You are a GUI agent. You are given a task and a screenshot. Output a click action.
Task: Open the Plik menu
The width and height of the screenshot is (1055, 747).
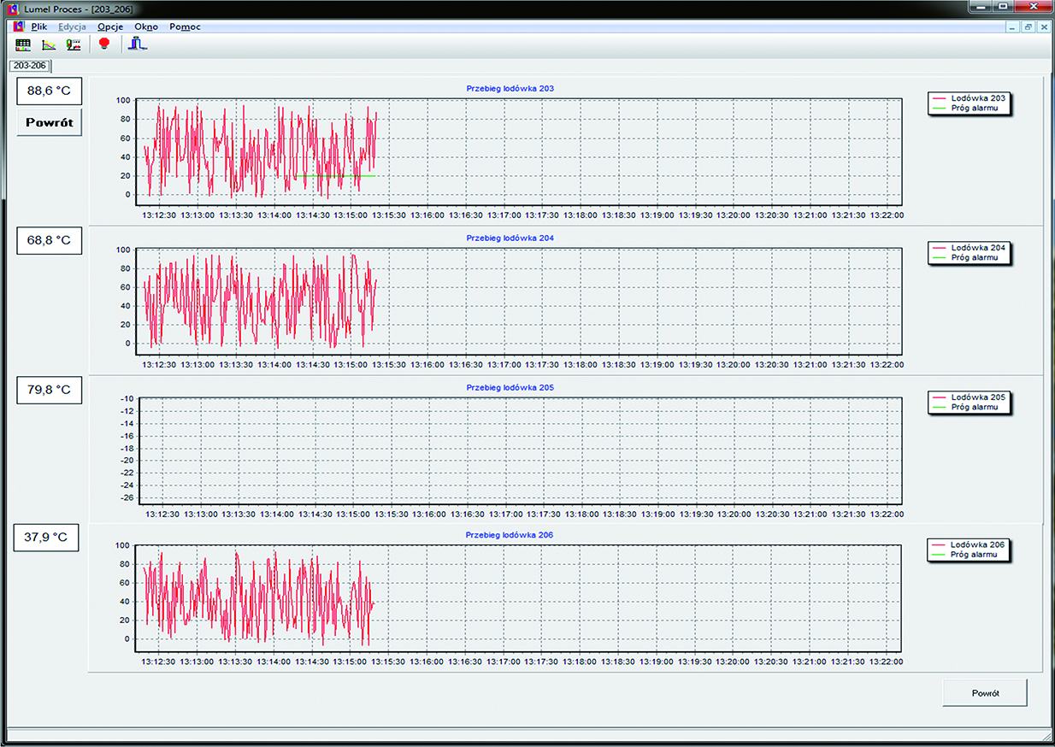click(38, 26)
